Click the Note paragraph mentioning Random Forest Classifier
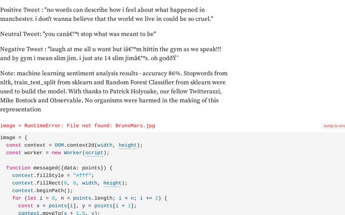Screen dimensions: 345x215 pos(114,91)
